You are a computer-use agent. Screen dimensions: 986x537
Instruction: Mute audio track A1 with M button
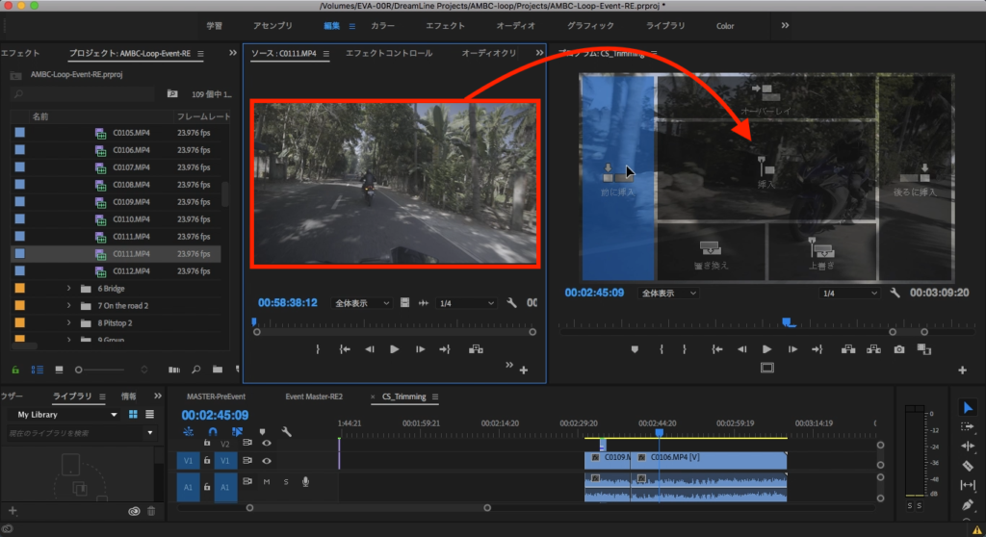(267, 481)
